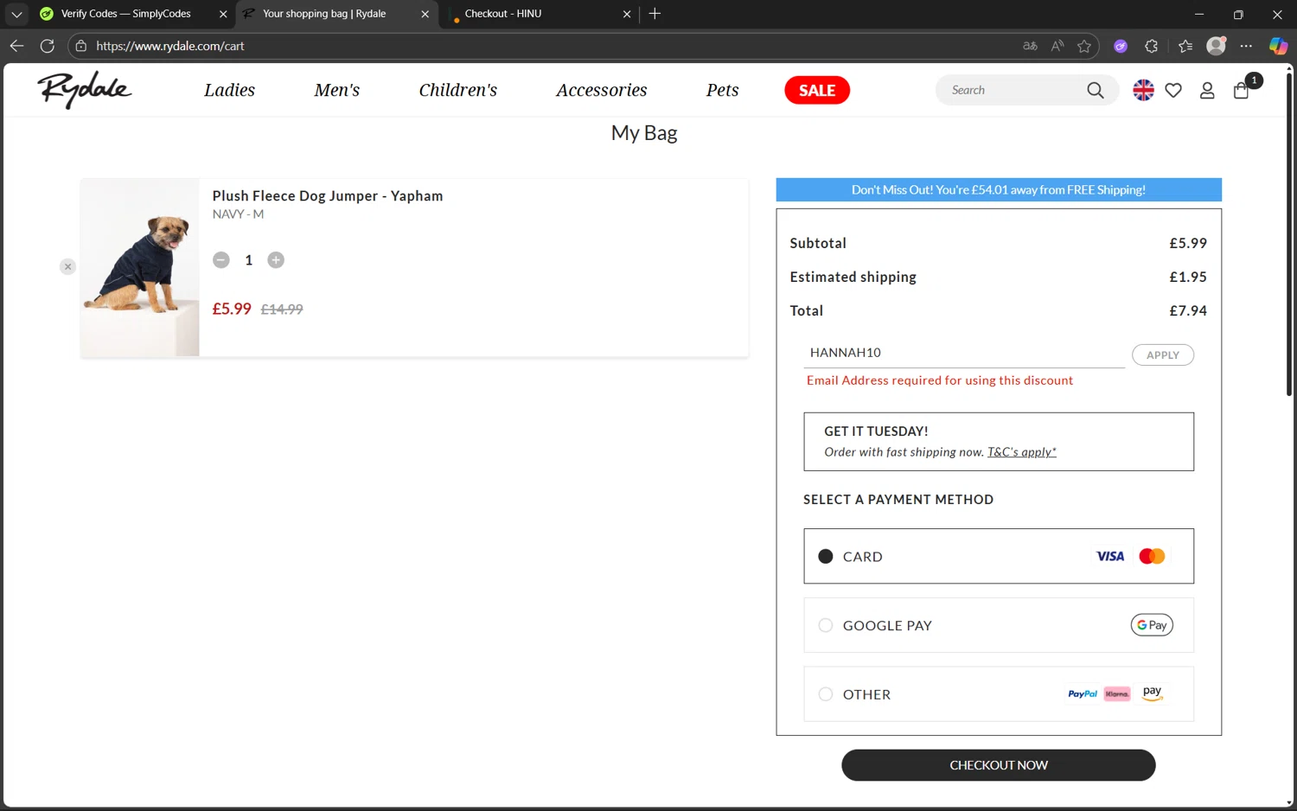Open the wishlist heart icon
The image size is (1297, 811).
point(1173,90)
